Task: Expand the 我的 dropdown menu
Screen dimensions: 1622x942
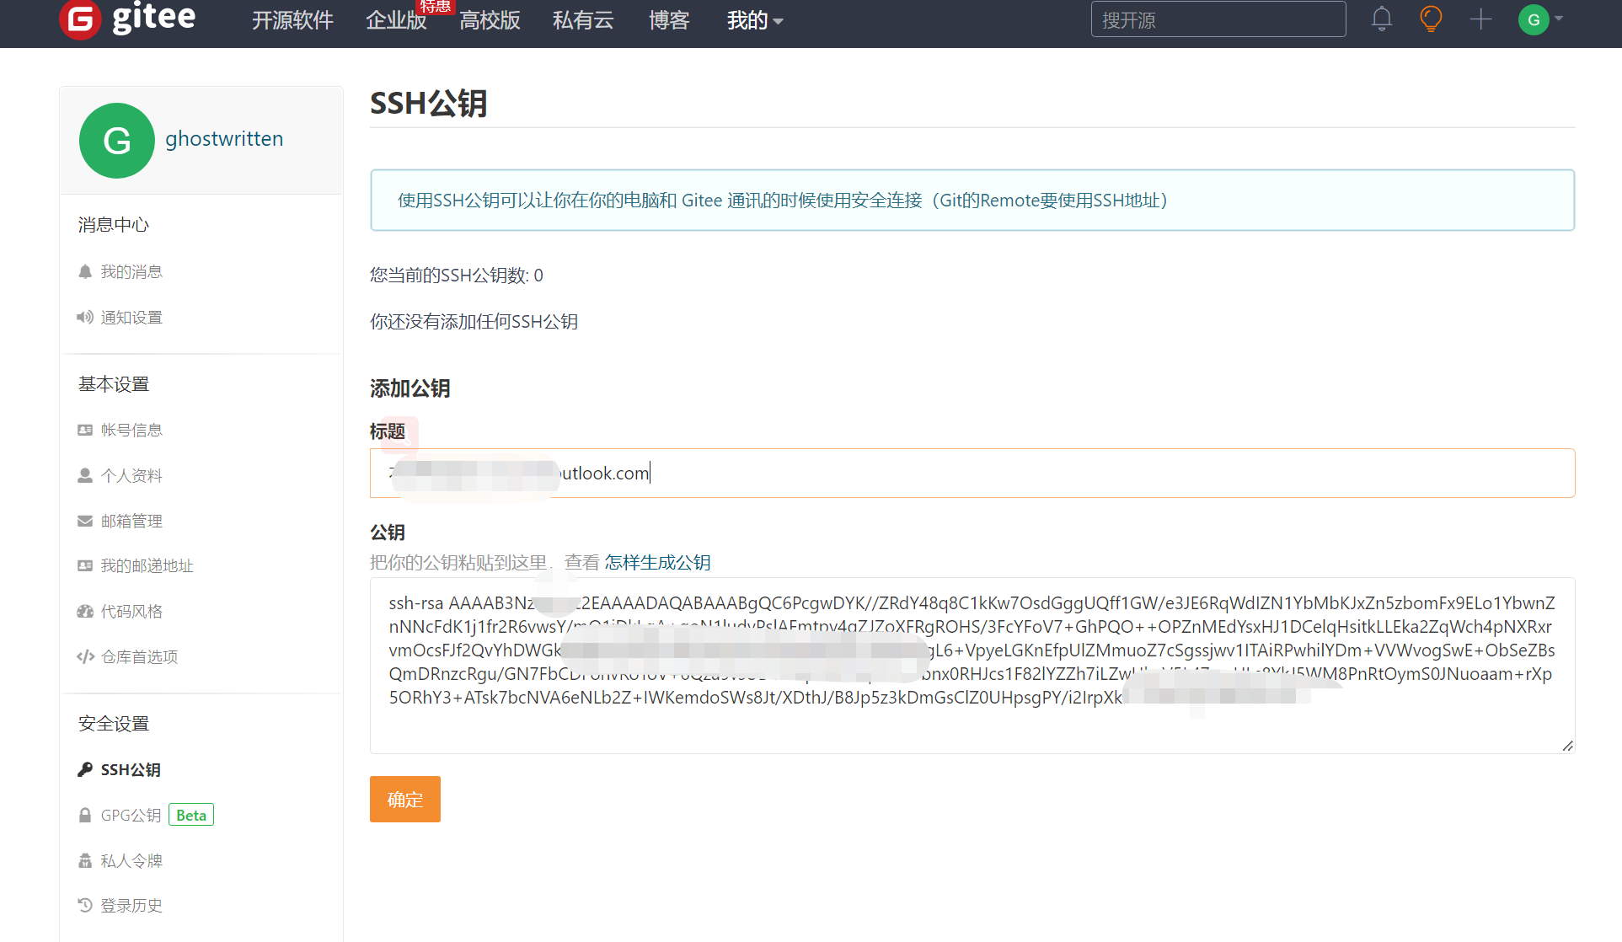Action: [754, 20]
